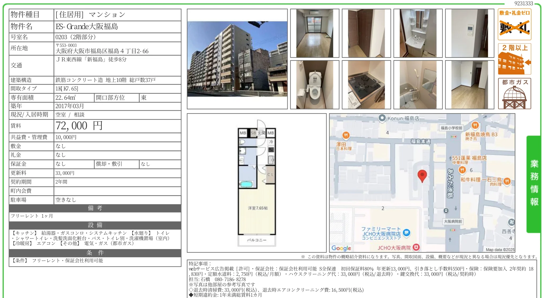Click the red location pin on map

click(422, 175)
